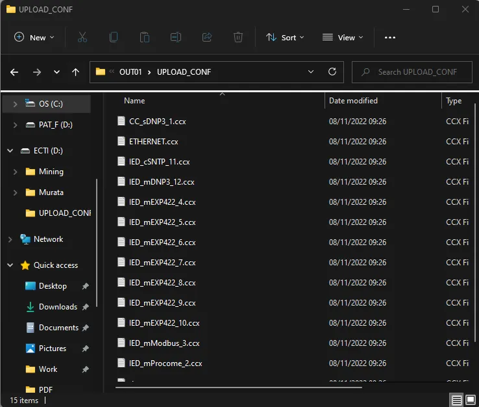Click the Delete trash icon
479x407 pixels.
pos(238,37)
